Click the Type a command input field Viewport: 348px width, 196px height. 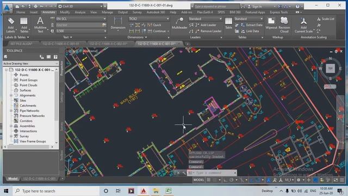click(x=212, y=173)
